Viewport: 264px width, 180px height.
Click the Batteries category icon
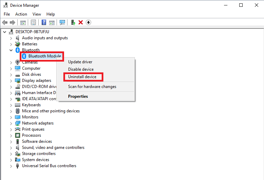tap(17, 44)
